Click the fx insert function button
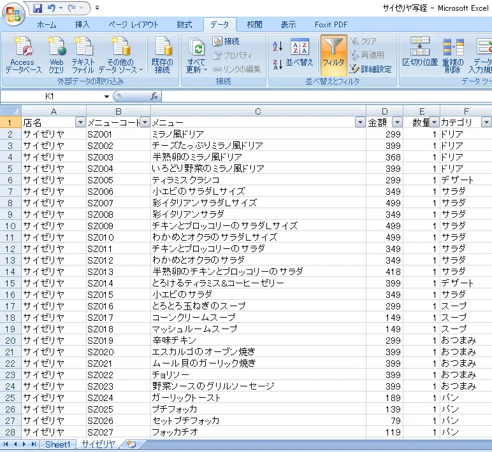Image resolution: width=492 pixels, height=452 pixels. point(154,96)
